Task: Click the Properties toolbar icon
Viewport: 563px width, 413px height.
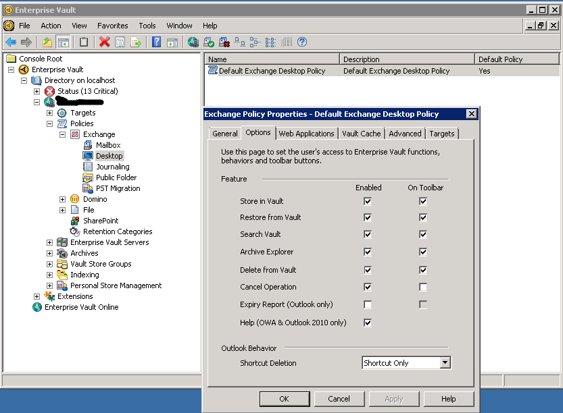Action: click(x=120, y=43)
